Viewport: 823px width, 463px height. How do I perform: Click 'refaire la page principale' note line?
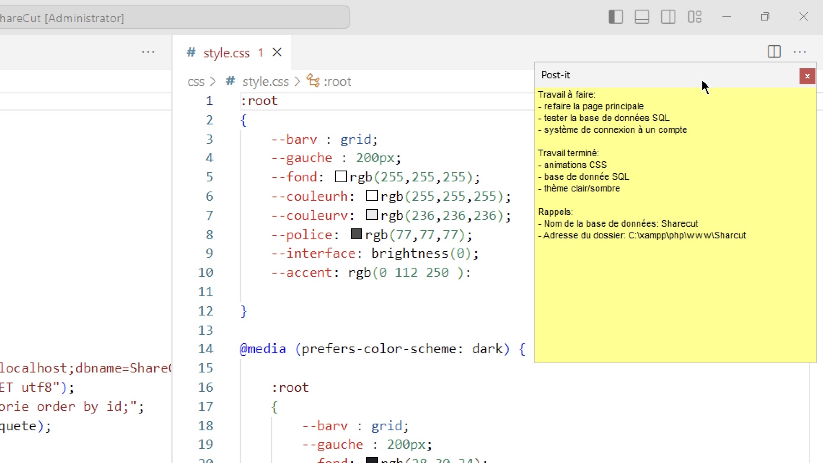(593, 106)
